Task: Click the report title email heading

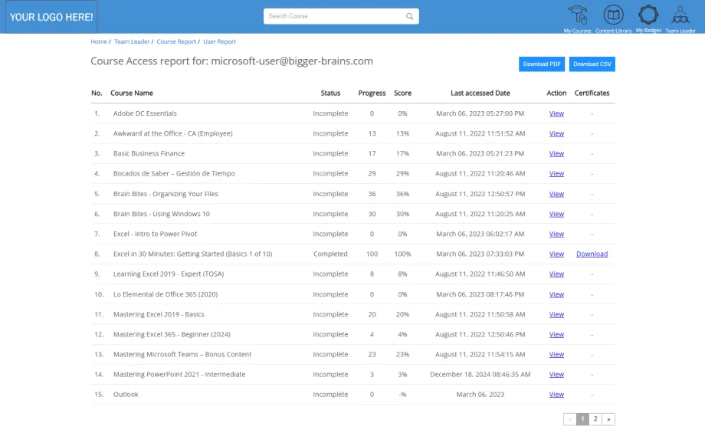Action: click(x=231, y=61)
